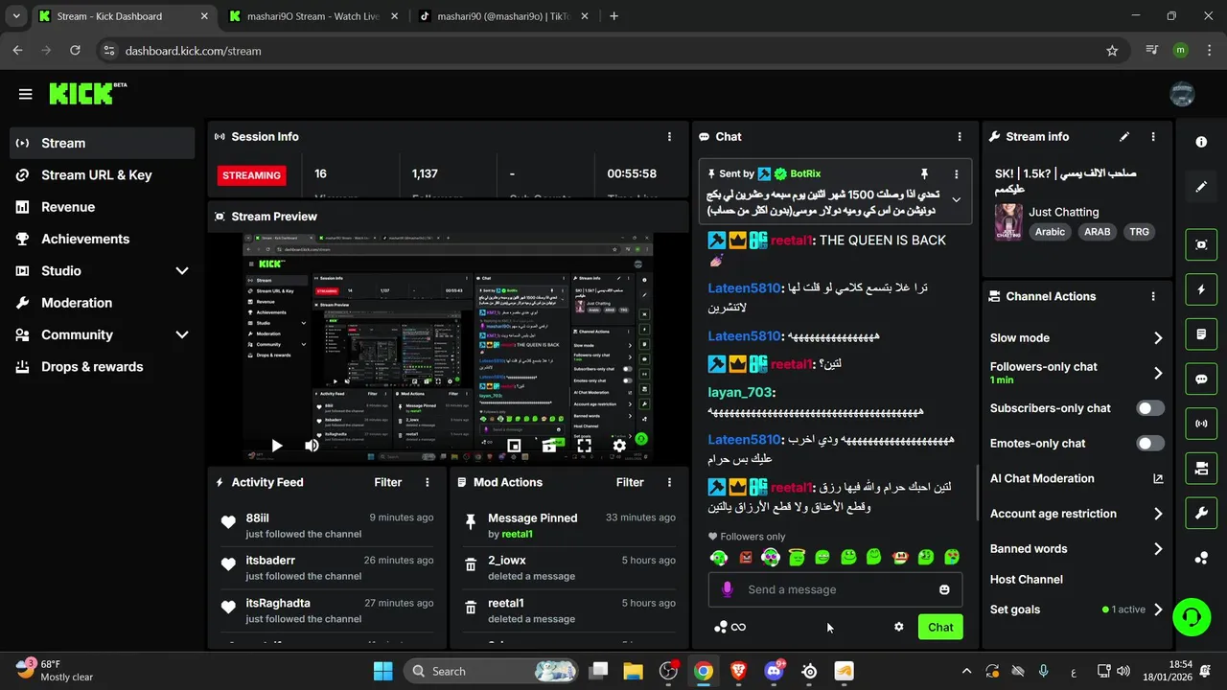Click the green Chat send button

940,627
